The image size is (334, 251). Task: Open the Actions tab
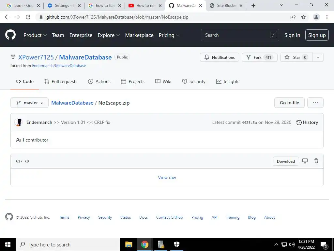point(99,81)
